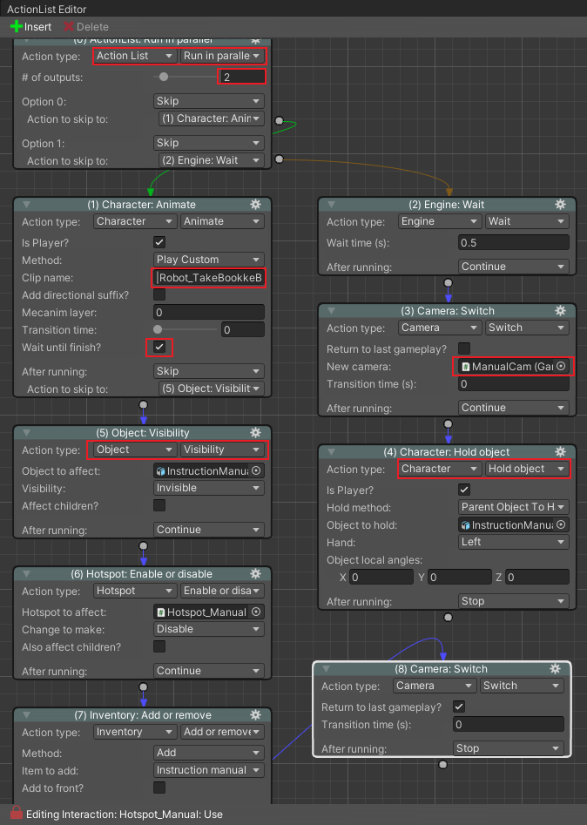Click object picker for Object to hold field

[561, 524]
